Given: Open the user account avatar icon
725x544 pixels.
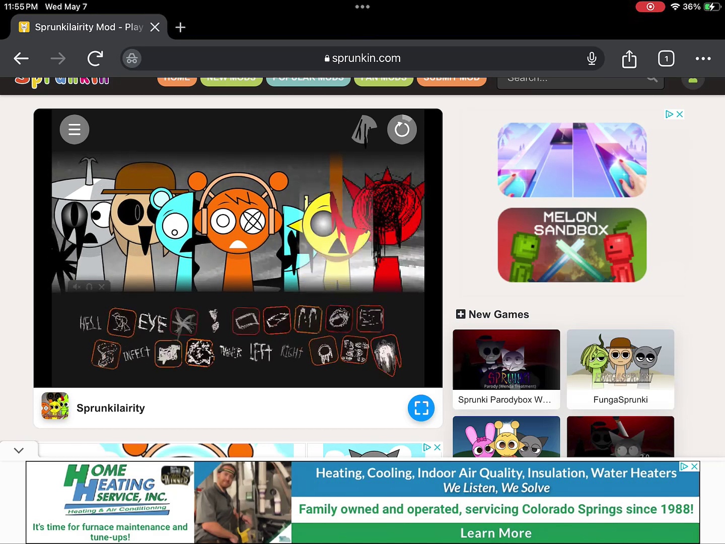Looking at the screenshot, I should (x=693, y=81).
